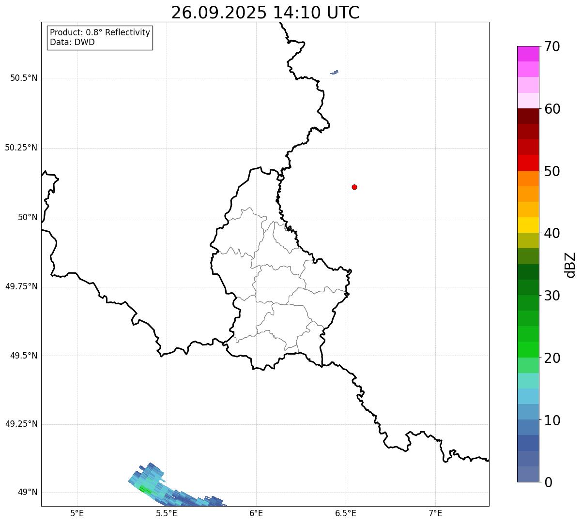This screenshot has width=582, height=523.
Task: Click the 5°E longitude tick label
Action: (77, 513)
